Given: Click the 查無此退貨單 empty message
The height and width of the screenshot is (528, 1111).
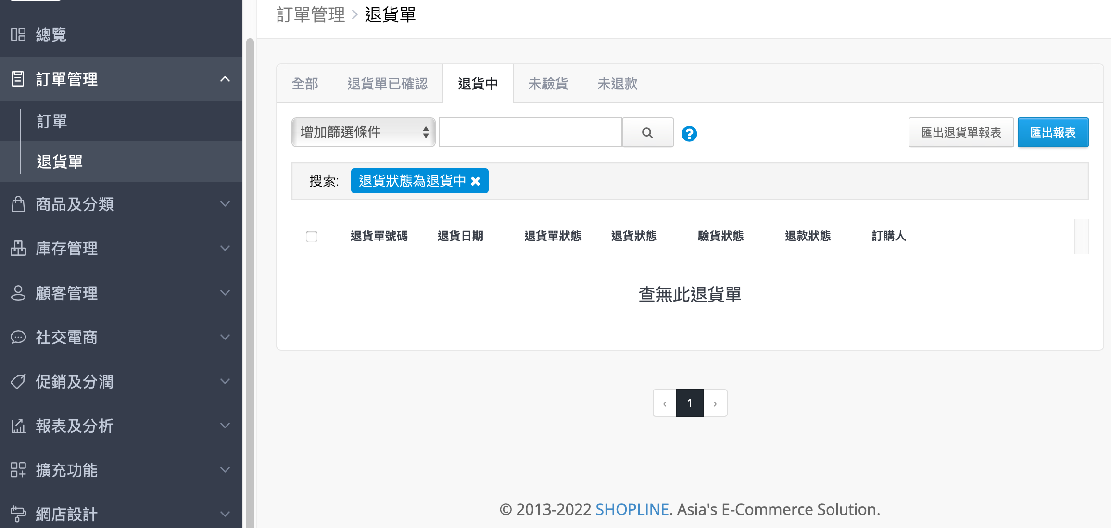Looking at the screenshot, I should tap(690, 294).
